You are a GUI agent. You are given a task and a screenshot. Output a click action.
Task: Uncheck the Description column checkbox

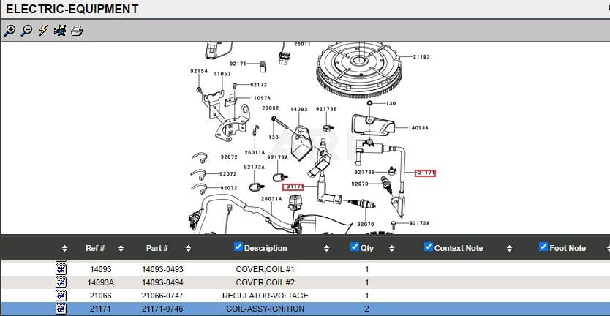click(238, 247)
